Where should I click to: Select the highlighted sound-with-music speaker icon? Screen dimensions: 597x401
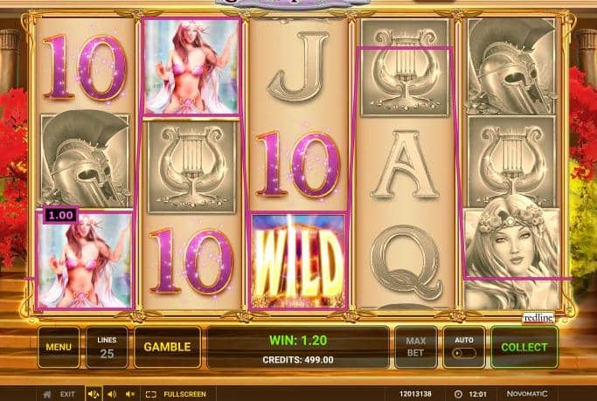point(94,394)
